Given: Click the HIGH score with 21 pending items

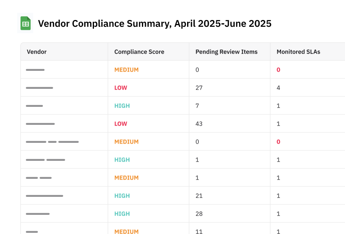Looking at the screenshot, I should (122, 196).
